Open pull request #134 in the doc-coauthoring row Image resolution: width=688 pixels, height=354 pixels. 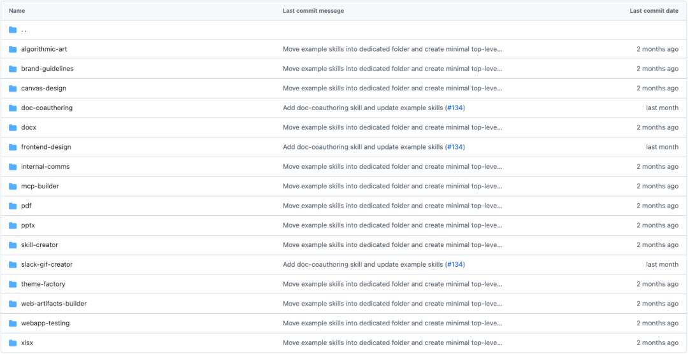(x=455, y=108)
